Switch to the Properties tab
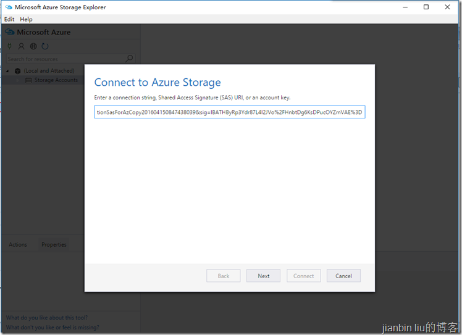This screenshot has height=335, width=462. (54, 244)
